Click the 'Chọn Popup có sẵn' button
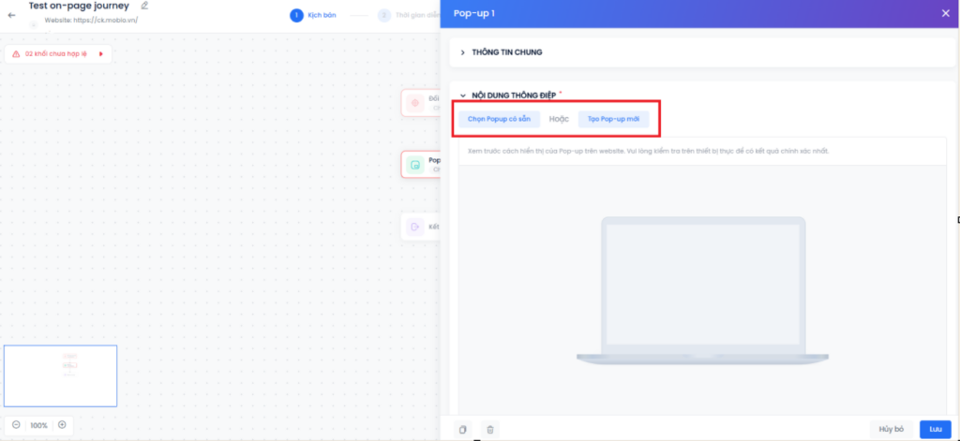 [x=500, y=120]
